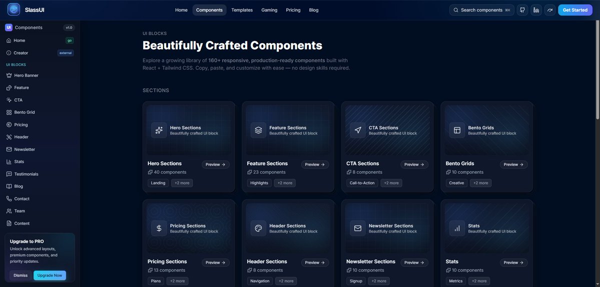The image size is (600, 287).
Task: Preview the Feature Sections card
Action: pos(315,164)
